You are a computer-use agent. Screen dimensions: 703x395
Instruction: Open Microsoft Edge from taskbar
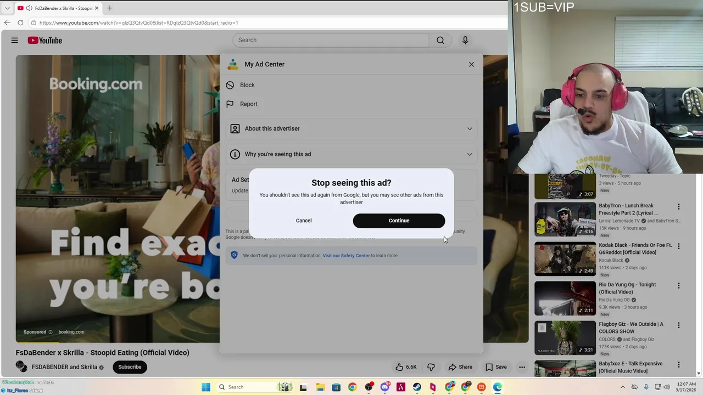pyautogui.click(x=498, y=387)
